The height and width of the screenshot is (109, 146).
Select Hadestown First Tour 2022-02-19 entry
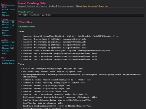click(60, 59)
